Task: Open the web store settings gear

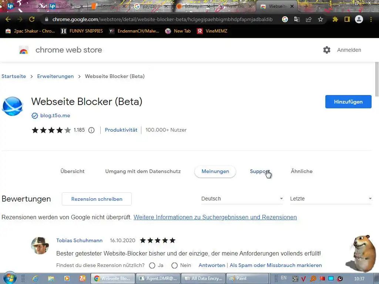Action: tap(327, 50)
